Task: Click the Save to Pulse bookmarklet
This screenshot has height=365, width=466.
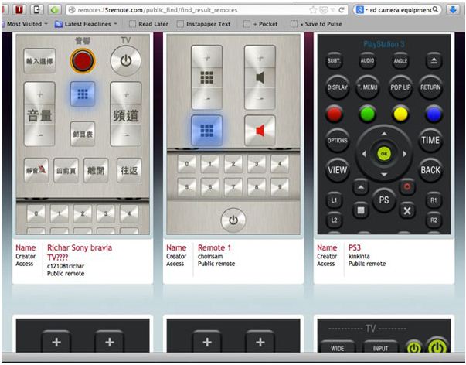Action: [x=316, y=24]
